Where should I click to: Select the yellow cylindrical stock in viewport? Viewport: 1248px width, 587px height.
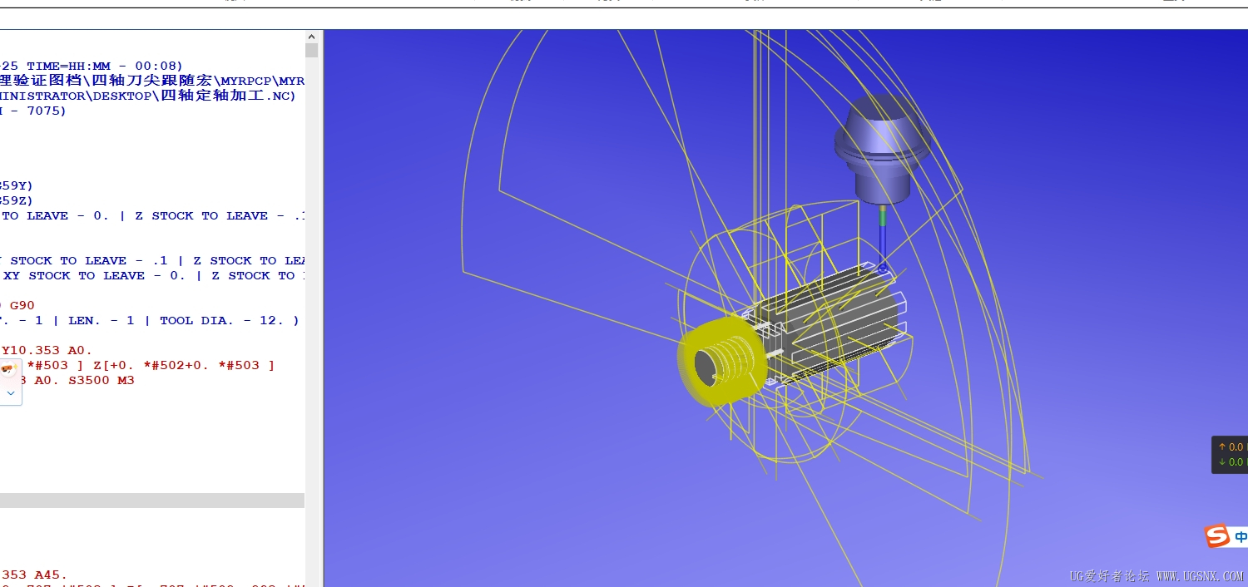(x=721, y=363)
